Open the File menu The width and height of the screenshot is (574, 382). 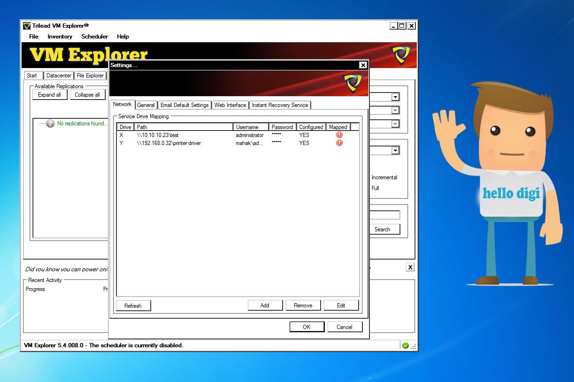34,37
